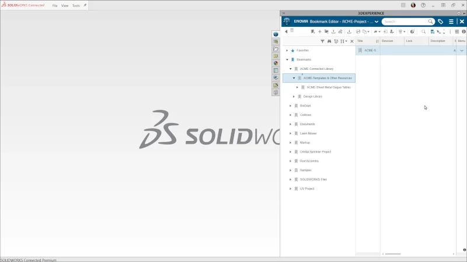Viewport: 467px width, 262px height.
Task: Select the Rod Assembly bookmark
Action: point(309,161)
